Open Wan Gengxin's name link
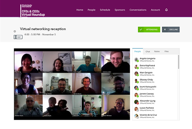 click(x=146, y=73)
